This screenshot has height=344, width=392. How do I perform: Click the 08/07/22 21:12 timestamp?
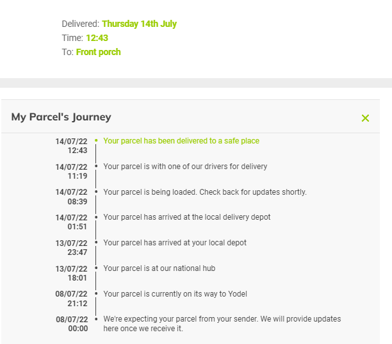click(71, 299)
